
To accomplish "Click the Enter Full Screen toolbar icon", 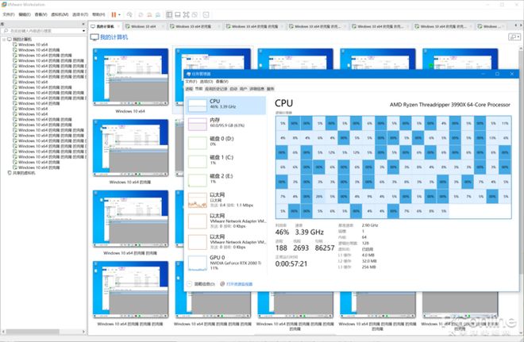I will tap(186, 15).
